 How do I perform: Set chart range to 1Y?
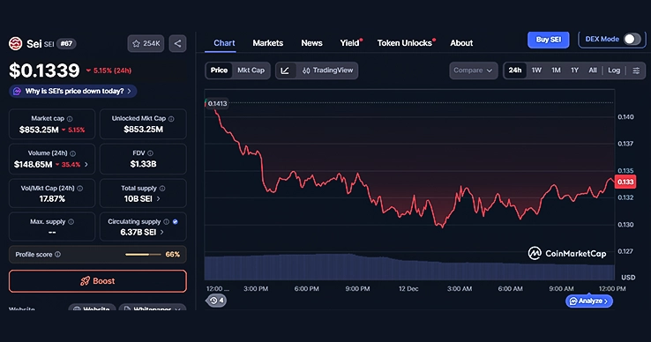click(x=574, y=71)
